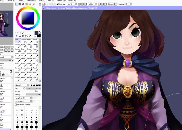The width and height of the screenshot is (182, 130).
Task: Click the toolbar zoom out minus button
Action: tap(79, 4)
